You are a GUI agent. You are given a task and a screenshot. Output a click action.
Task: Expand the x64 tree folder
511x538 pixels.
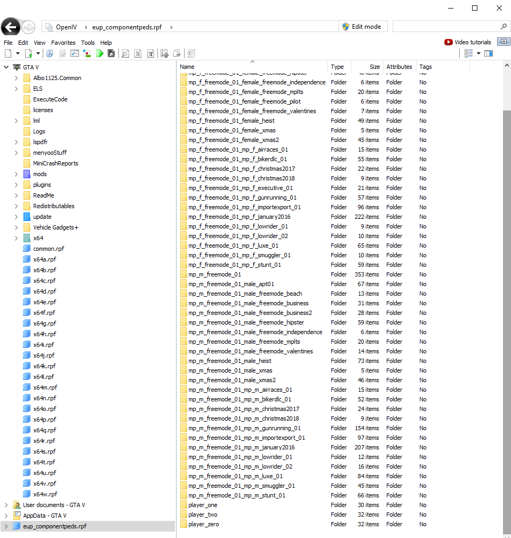pos(16,238)
